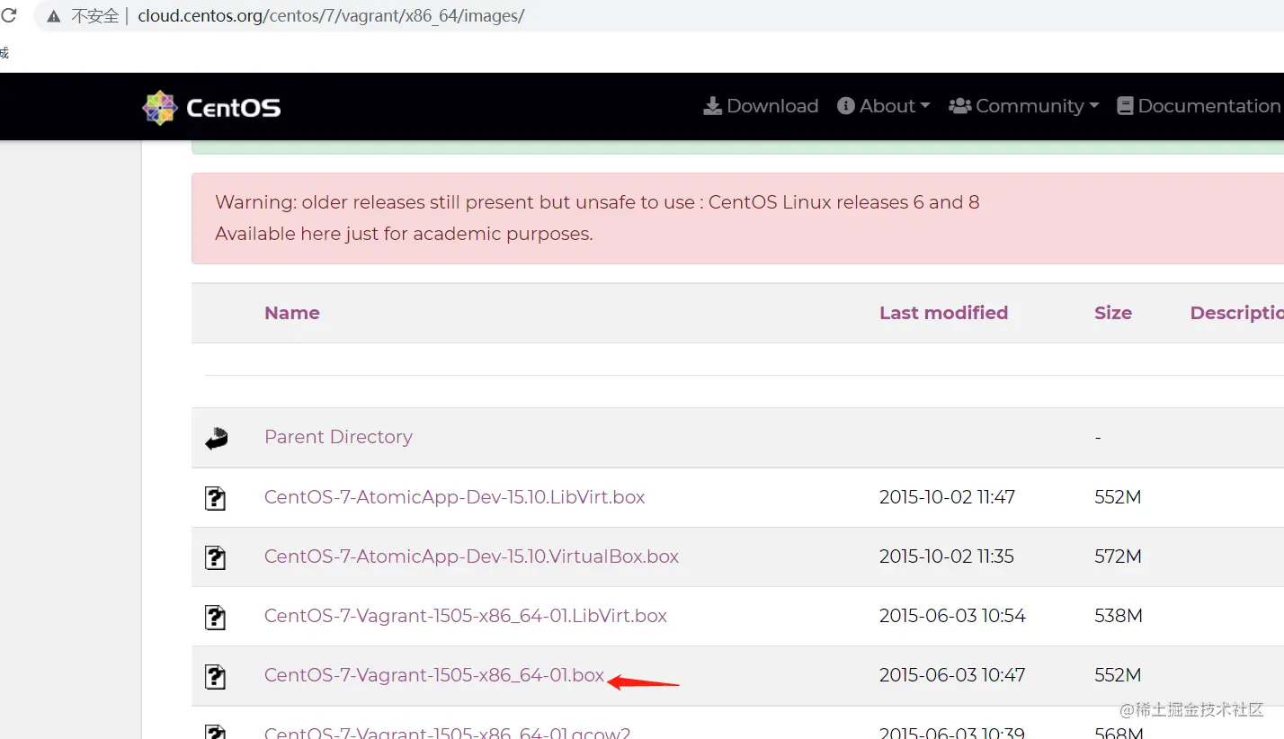1284x739 pixels.
Task: Click the 538M size value
Action: (1118, 616)
